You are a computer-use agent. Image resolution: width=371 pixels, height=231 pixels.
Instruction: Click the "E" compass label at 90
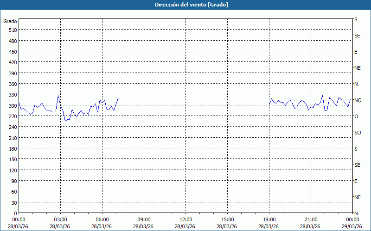click(x=356, y=181)
